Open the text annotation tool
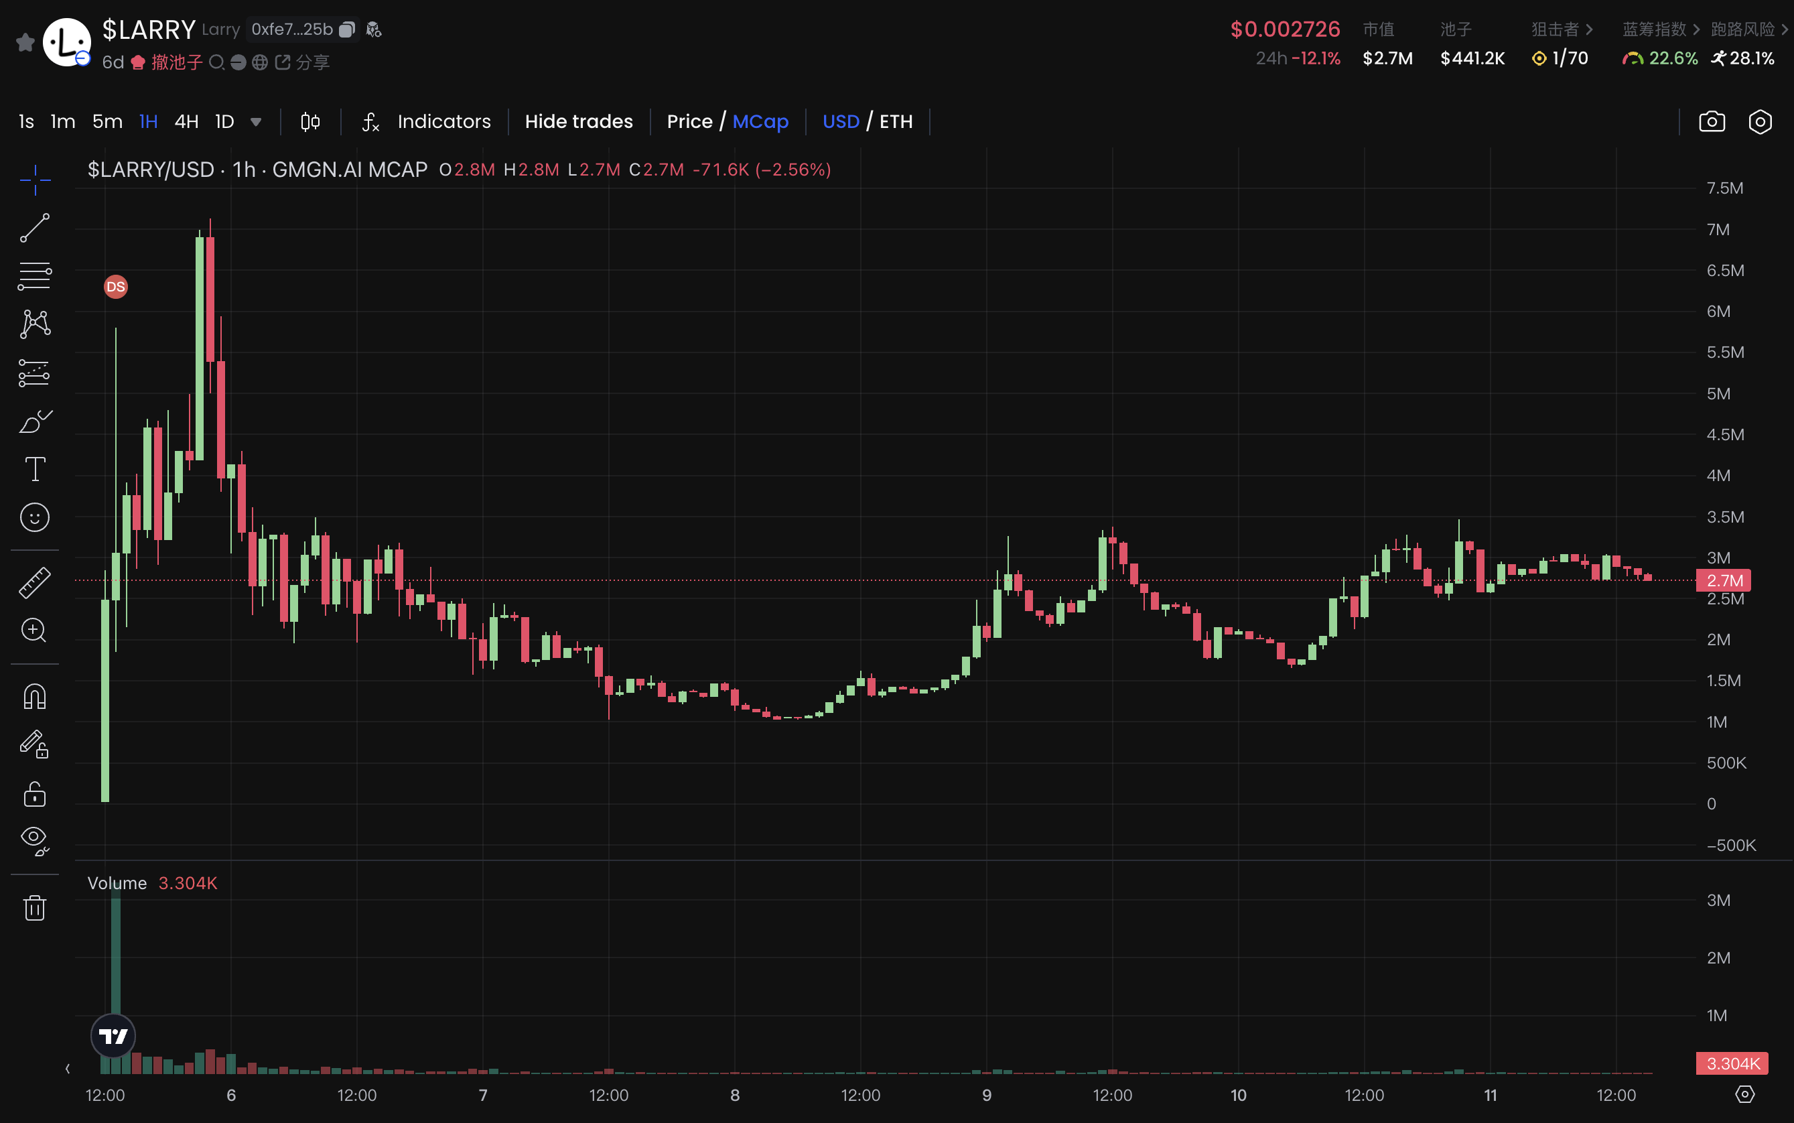This screenshot has width=1794, height=1123. coord(34,468)
